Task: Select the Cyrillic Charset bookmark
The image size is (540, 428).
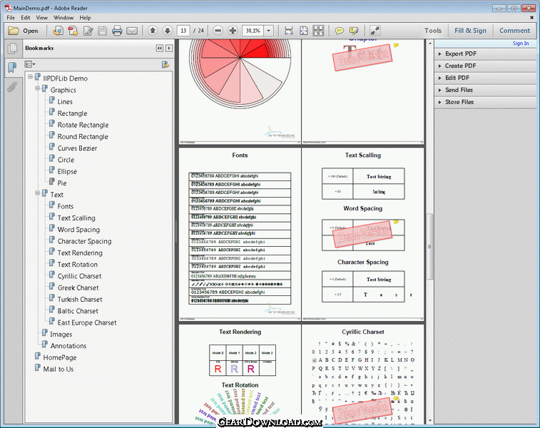Action: (x=79, y=276)
